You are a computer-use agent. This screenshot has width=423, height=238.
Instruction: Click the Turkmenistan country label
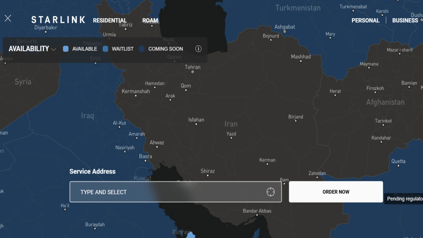(x=298, y=8)
